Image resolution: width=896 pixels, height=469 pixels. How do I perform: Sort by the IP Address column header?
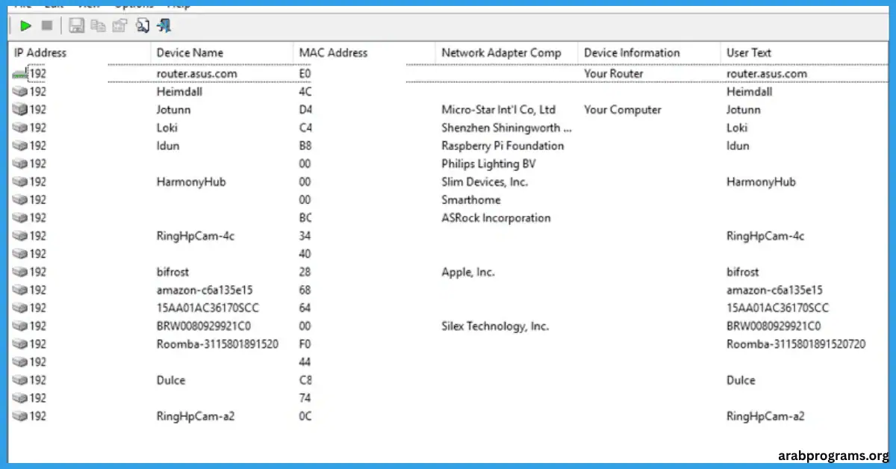(x=80, y=53)
